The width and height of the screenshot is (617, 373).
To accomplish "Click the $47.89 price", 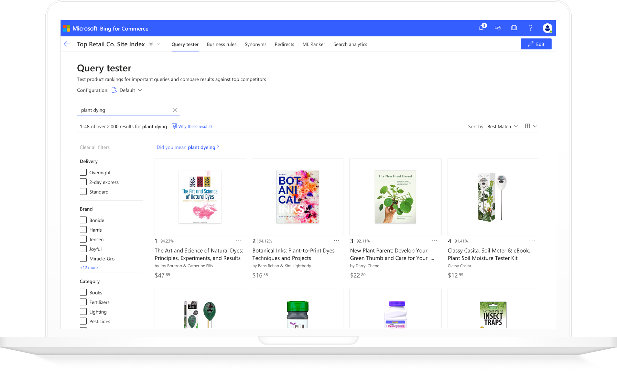I will 162,275.
